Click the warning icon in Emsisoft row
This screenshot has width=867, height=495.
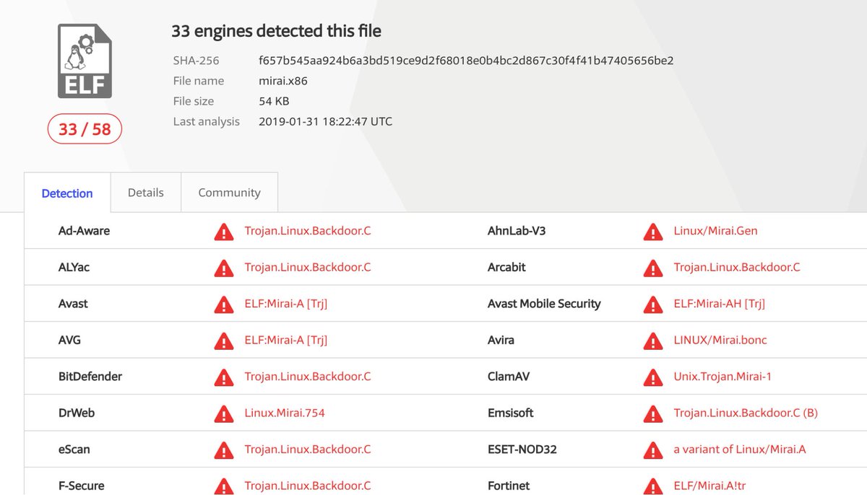(x=653, y=413)
